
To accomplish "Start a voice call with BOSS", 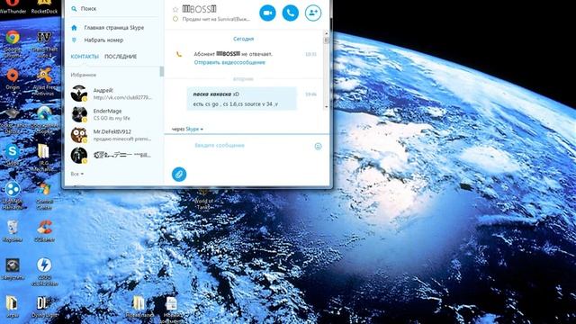I will coord(290,13).
